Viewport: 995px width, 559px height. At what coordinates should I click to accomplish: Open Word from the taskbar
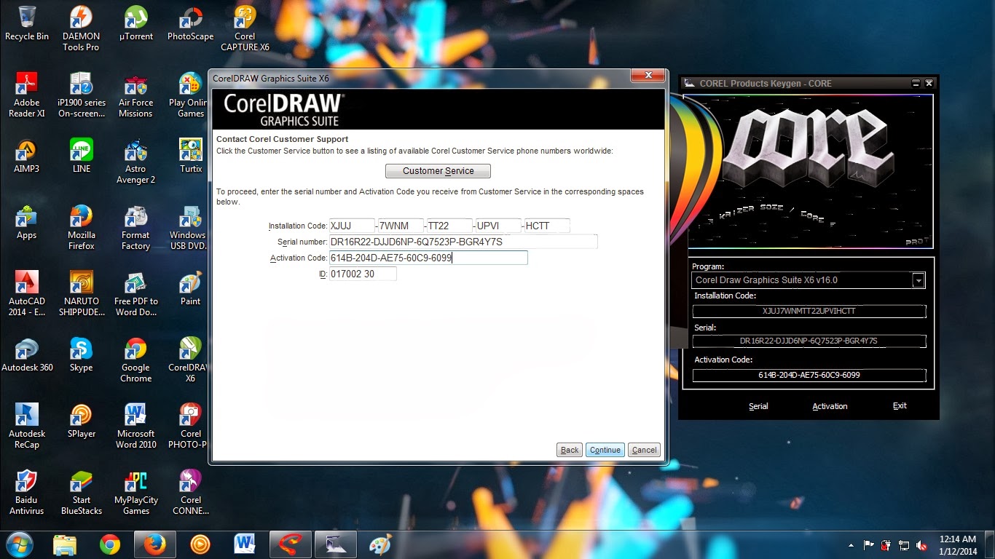[244, 544]
